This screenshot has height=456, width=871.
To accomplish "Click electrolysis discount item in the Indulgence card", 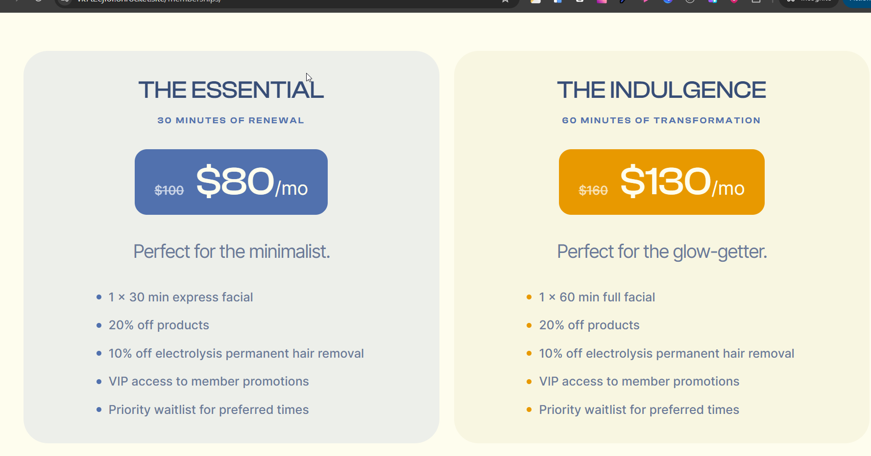I will (667, 354).
